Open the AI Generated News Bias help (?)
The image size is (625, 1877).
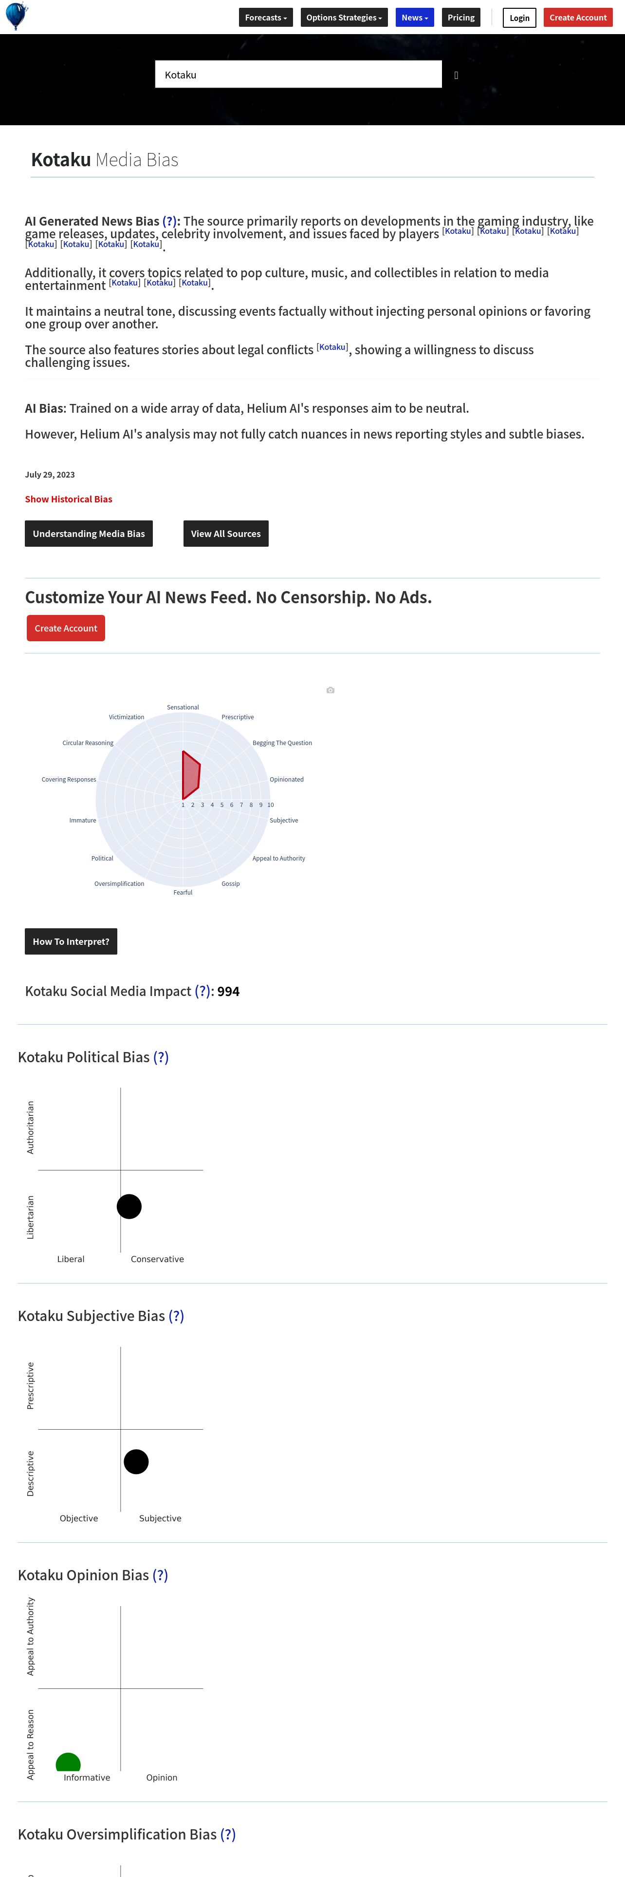point(169,222)
